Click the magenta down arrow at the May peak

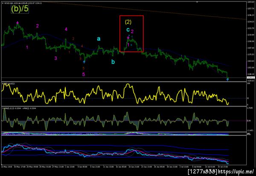tap(17, 23)
